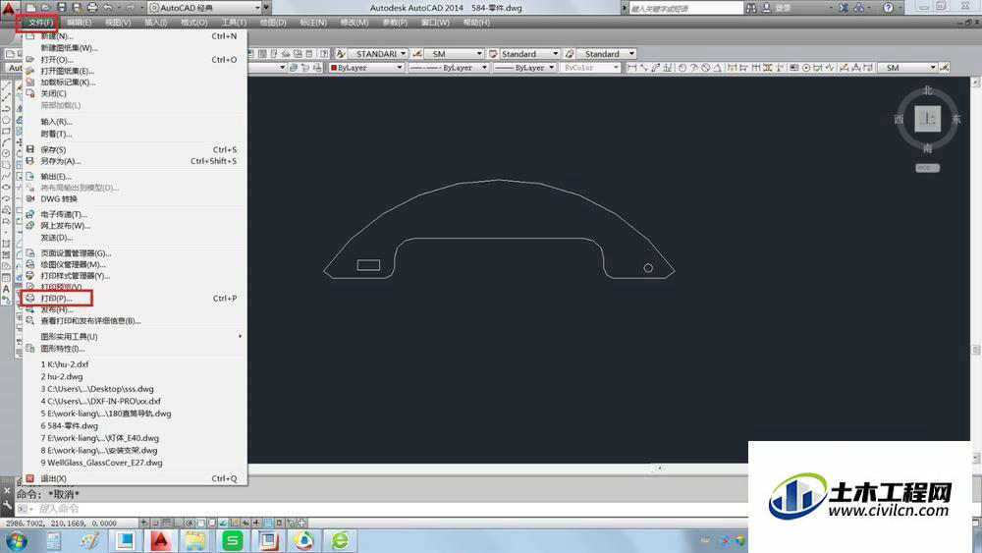Toggle Polar Tracking in status bar
The width and height of the screenshot is (982, 553).
coord(189,523)
